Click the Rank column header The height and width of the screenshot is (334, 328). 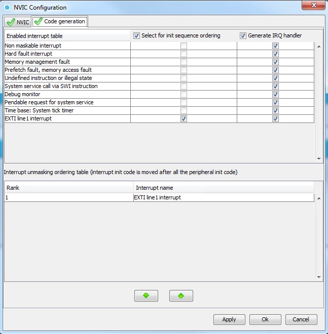(69, 188)
